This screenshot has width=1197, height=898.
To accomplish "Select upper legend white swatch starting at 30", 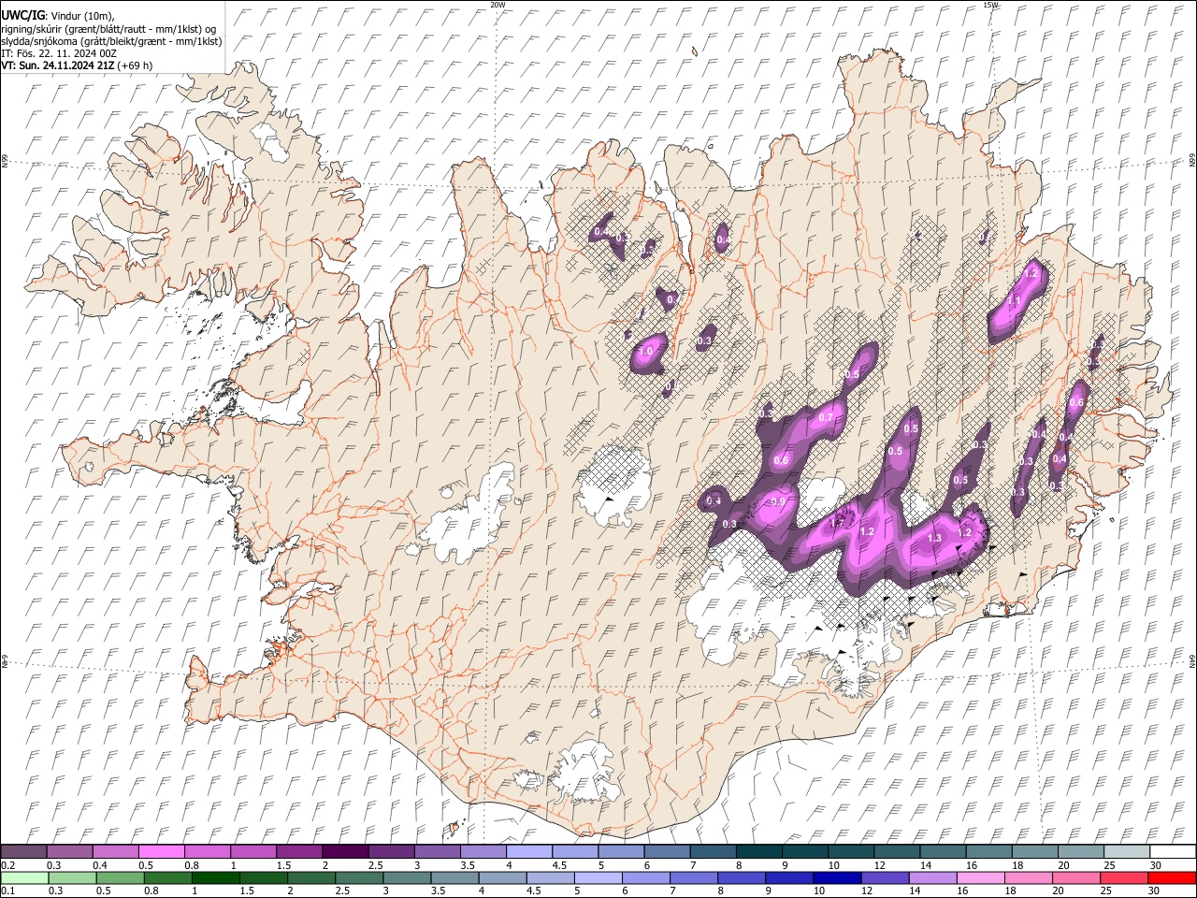I will click(x=1173, y=851).
